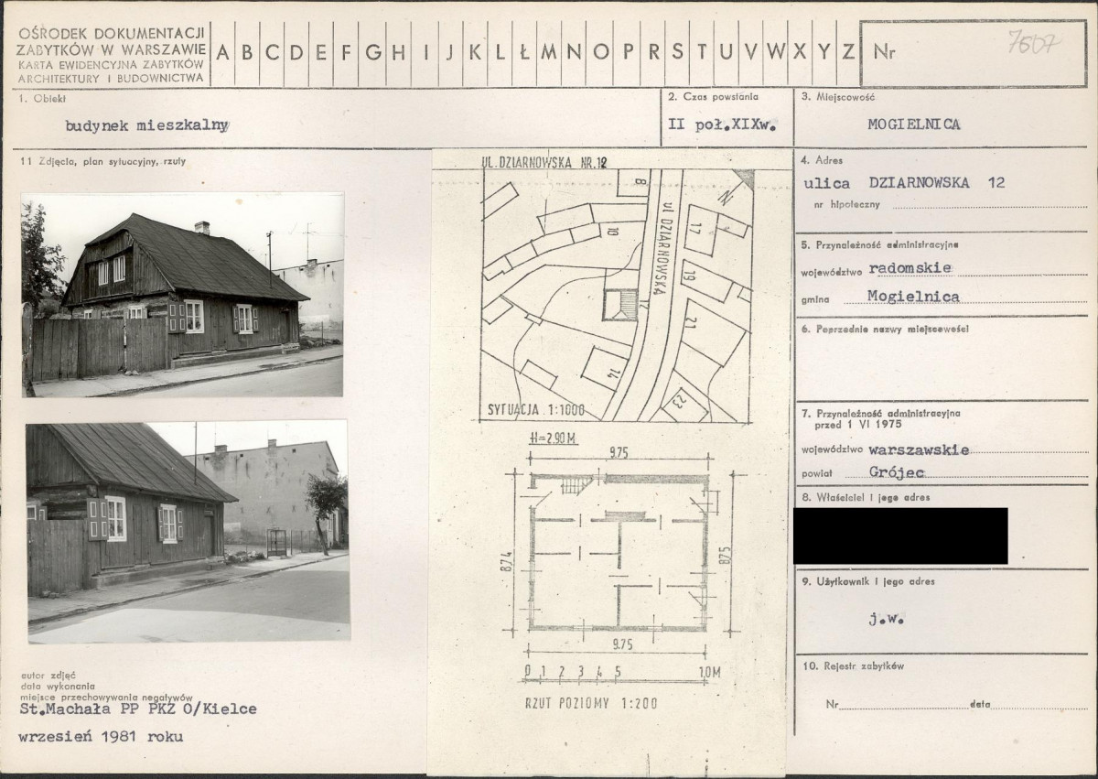This screenshot has width=1098, height=779.
Task: Click letter Z in the alphabet index
Action: point(847,52)
